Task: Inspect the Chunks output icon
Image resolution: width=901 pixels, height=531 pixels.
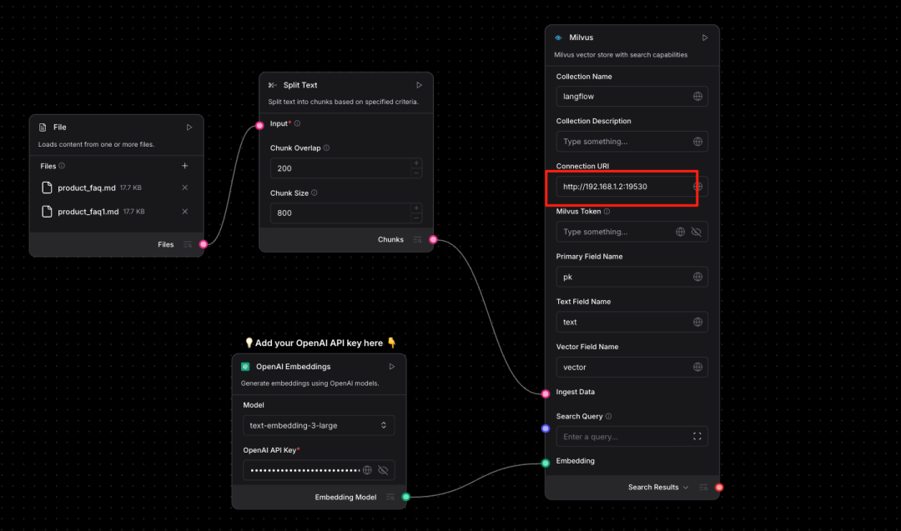Action: pos(417,240)
